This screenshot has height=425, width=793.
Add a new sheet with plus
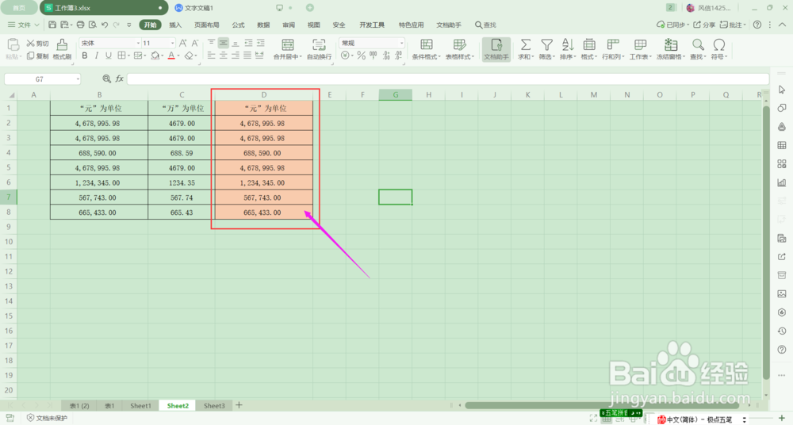click(x=239, y=405)
